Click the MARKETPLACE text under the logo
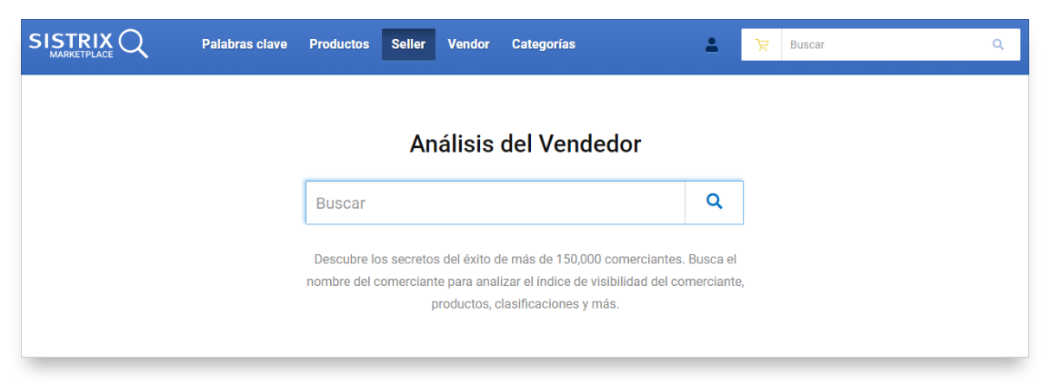The width and height of the screenshot is (1051, 384). tap(81, 54)
